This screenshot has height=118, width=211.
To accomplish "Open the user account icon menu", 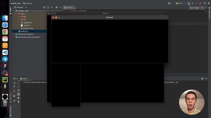I will (170, 3).
